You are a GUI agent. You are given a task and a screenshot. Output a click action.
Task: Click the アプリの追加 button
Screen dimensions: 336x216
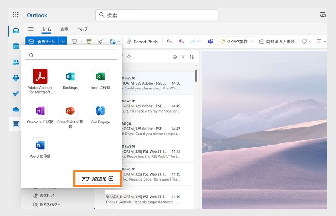tap(97, 179)
